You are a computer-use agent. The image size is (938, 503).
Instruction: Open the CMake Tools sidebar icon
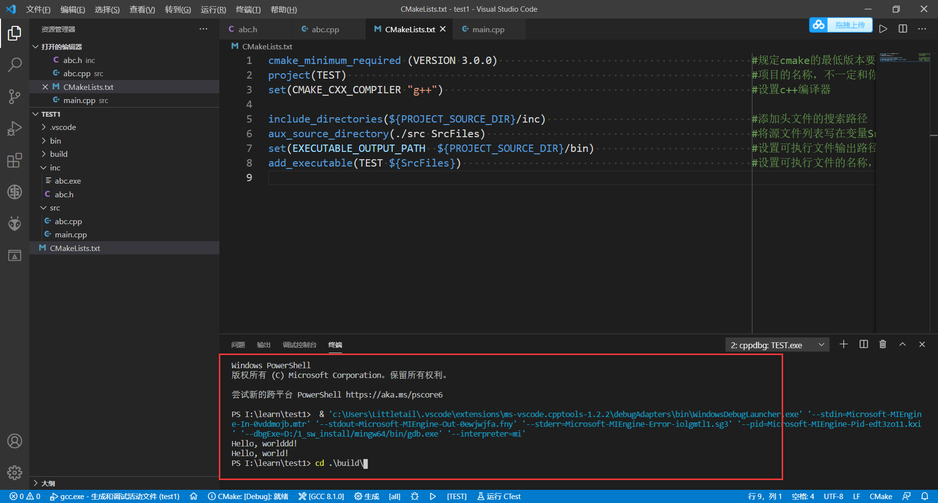[15, 192]
